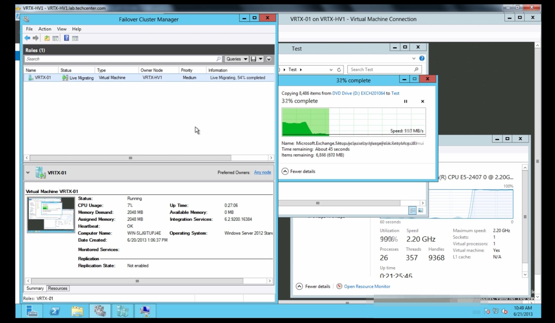Image resolution: width=555 pixels, height=323 pixels.
Task: Click the Show/Hide console tree icon
Action: 55,38
